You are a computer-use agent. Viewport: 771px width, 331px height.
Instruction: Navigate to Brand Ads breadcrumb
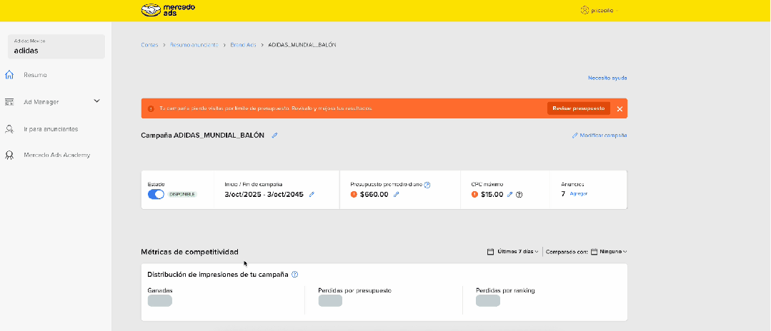(243, 45)
